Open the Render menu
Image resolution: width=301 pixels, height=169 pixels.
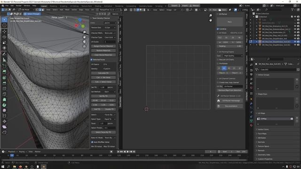19,6
